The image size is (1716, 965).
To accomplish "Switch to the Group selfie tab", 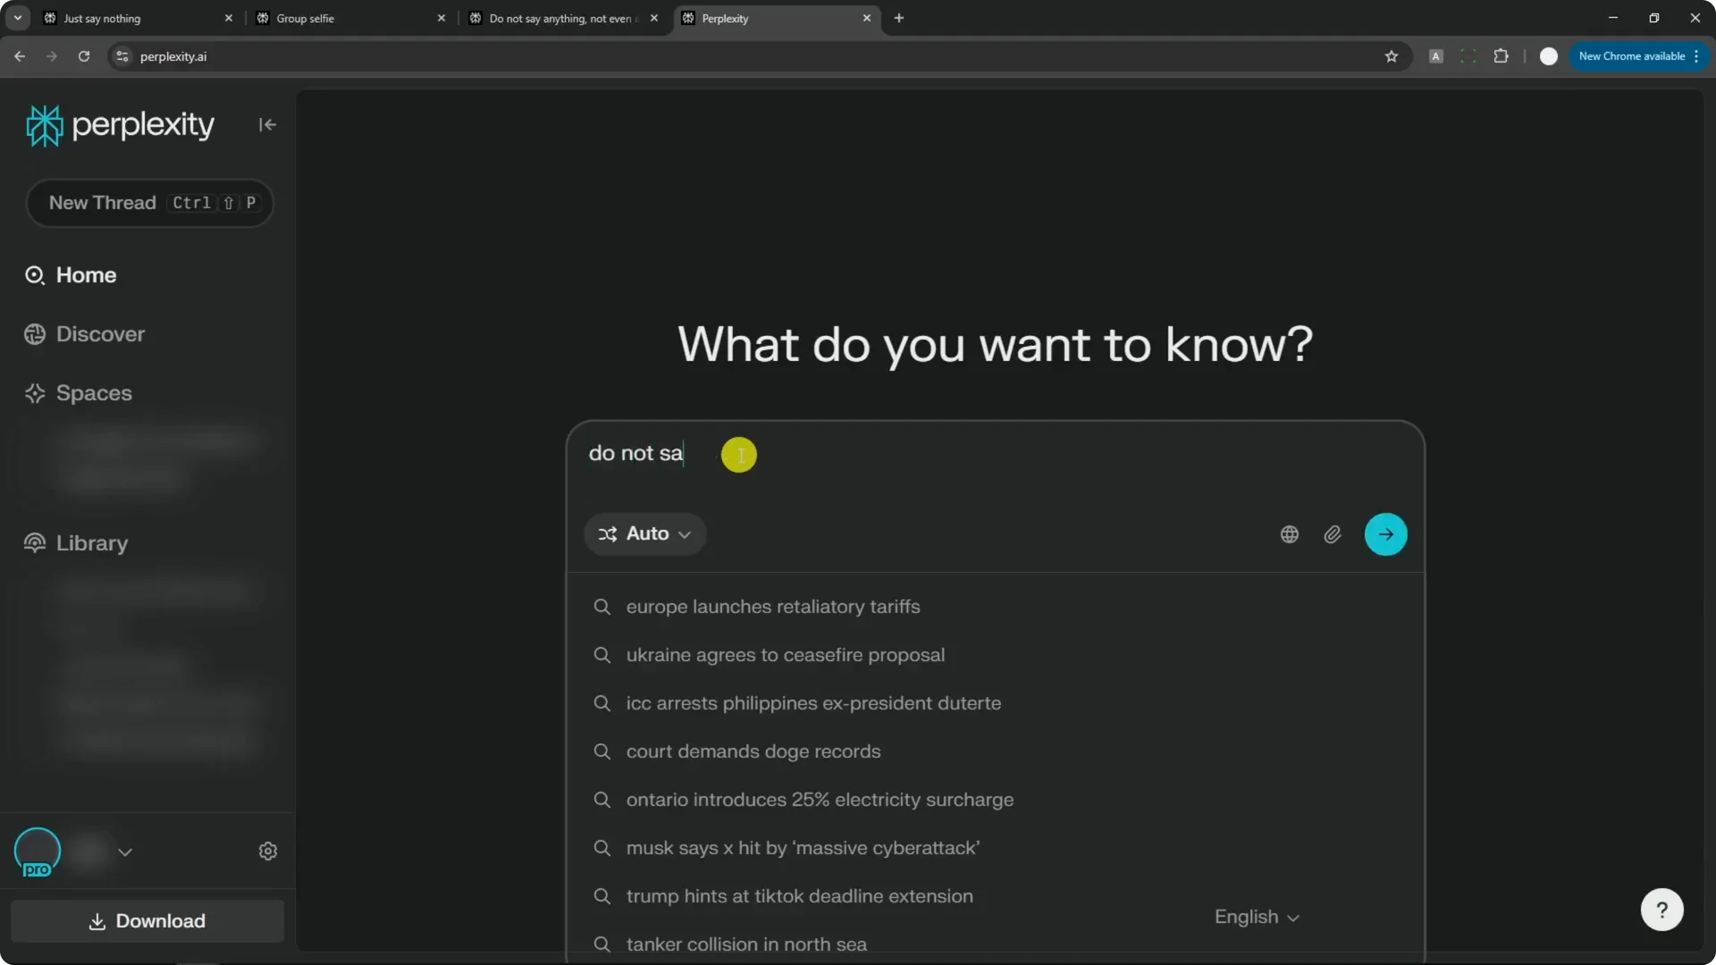I will (x=349, y=18).
